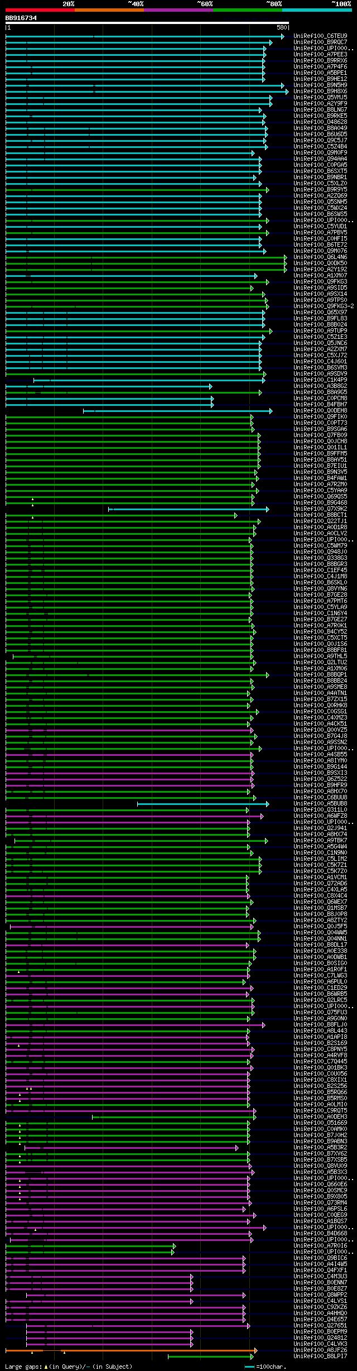Click the UniRef100_B9N5H9 label

pos(320,85)
